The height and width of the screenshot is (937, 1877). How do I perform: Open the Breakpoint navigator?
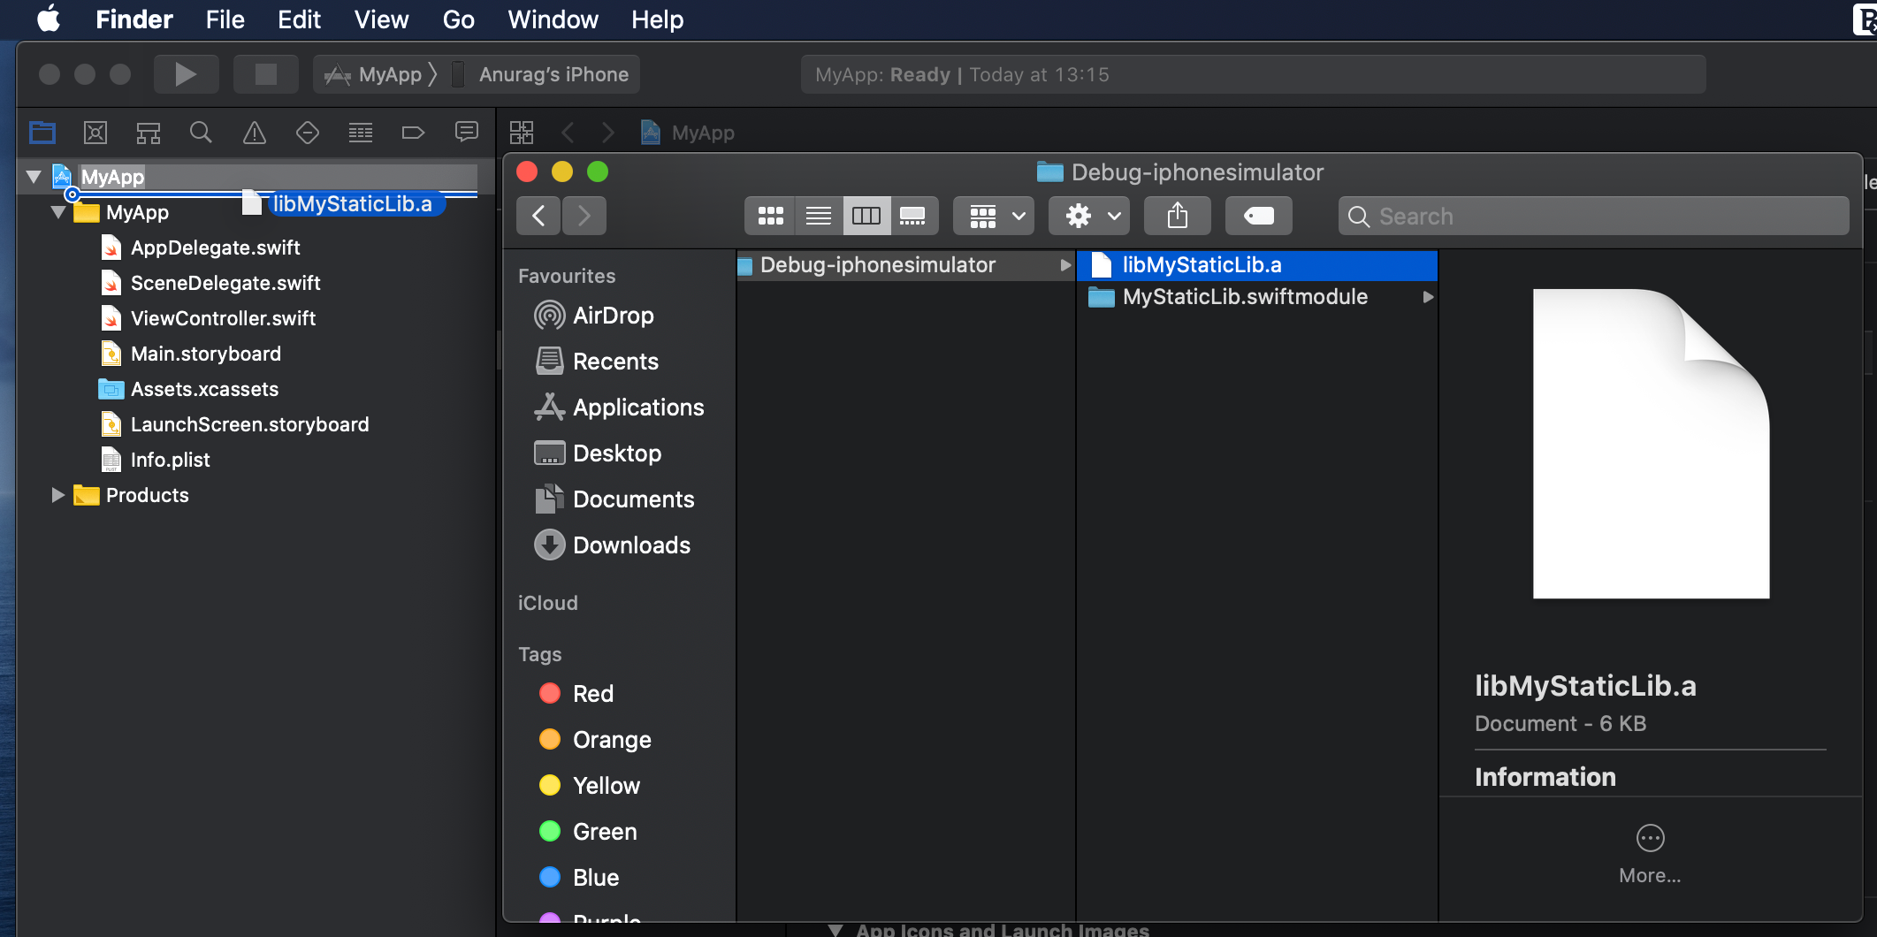coord(413,133)
